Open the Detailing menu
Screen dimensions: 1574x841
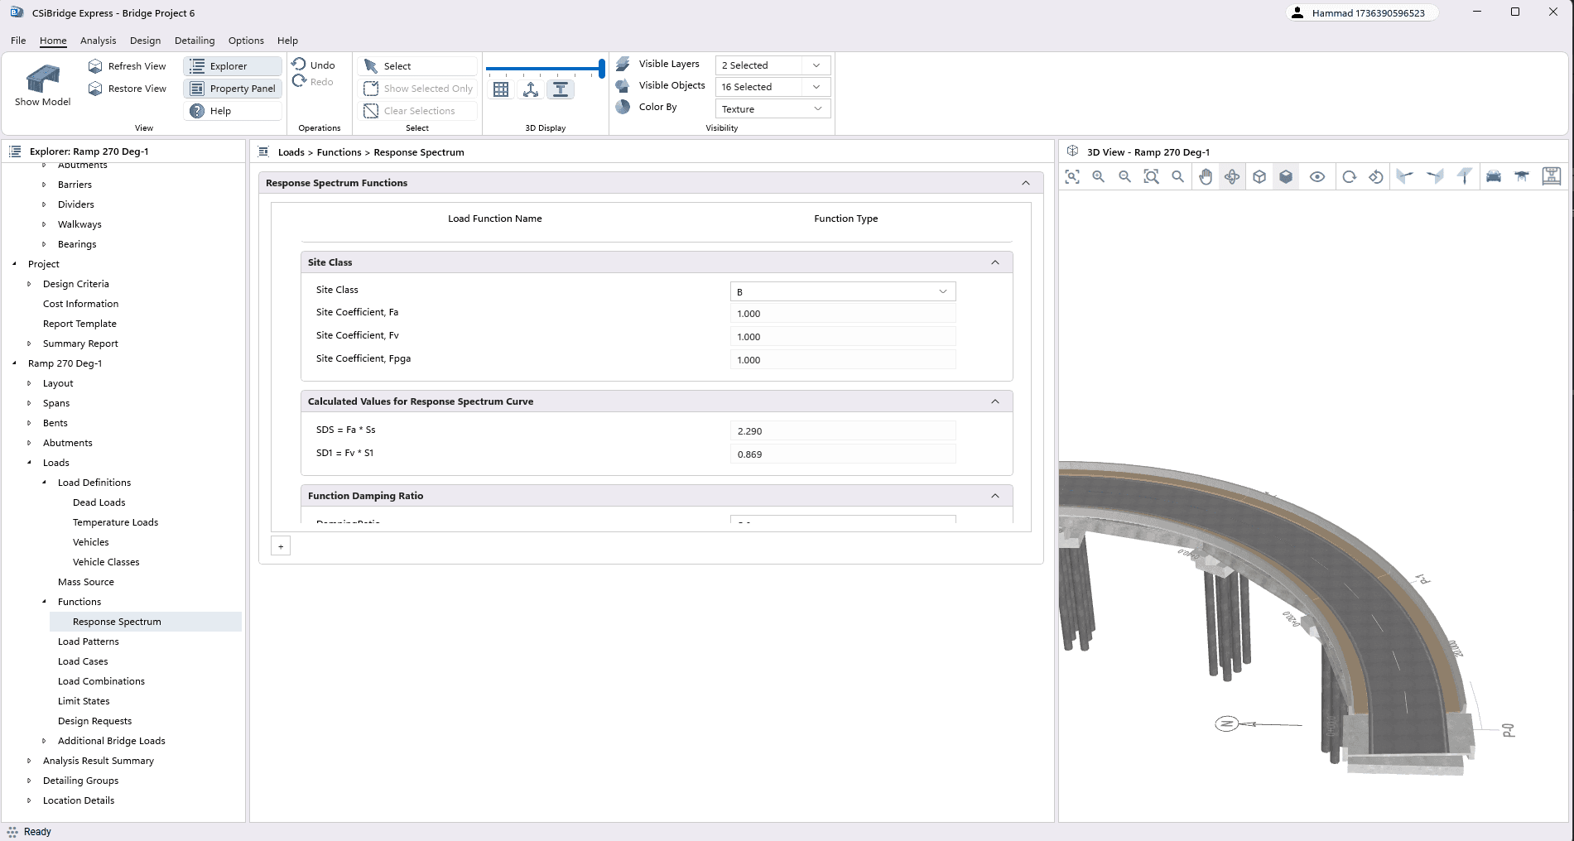click(195, 41)
